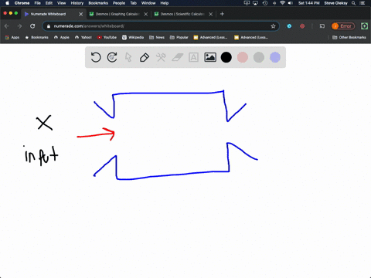371x278 pixels.
Task: Open the Apple bookmark
Action: click(x=62, y=37)
